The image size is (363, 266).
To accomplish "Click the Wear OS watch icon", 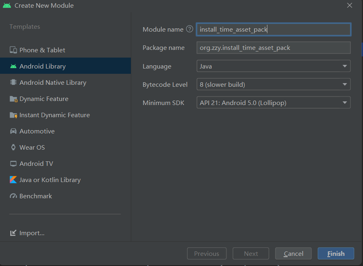I will pos(13,147).
